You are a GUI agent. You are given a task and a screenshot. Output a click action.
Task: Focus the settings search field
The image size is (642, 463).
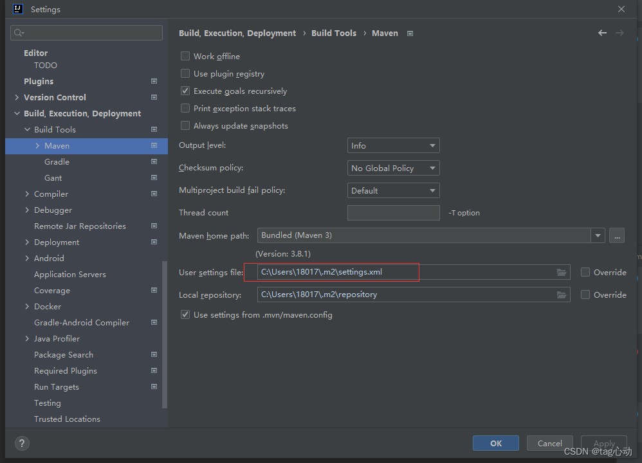pos(86,33)
